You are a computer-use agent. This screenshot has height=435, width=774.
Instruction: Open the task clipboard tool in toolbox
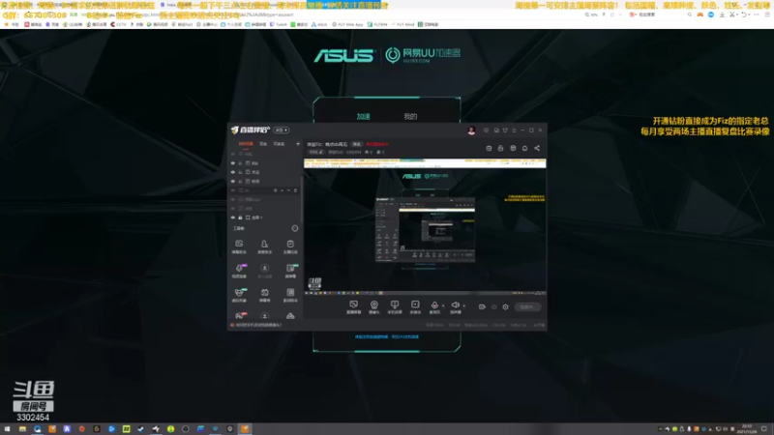pos(290,246)
